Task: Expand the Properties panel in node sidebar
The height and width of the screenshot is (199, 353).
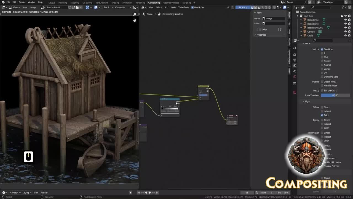Action: pos(261,35)
